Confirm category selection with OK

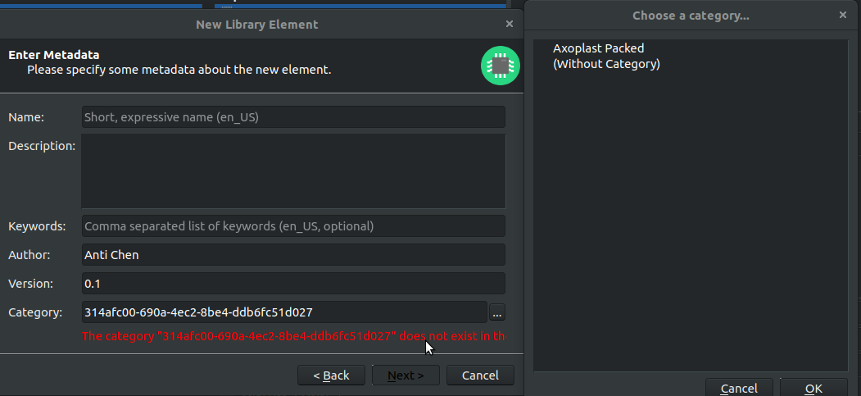pyautogui.click(x=813, y=388)
